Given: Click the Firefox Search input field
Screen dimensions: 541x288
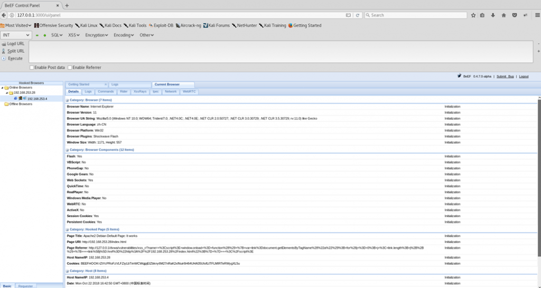Looking at the screenshot, I should [x=415, y=15].
